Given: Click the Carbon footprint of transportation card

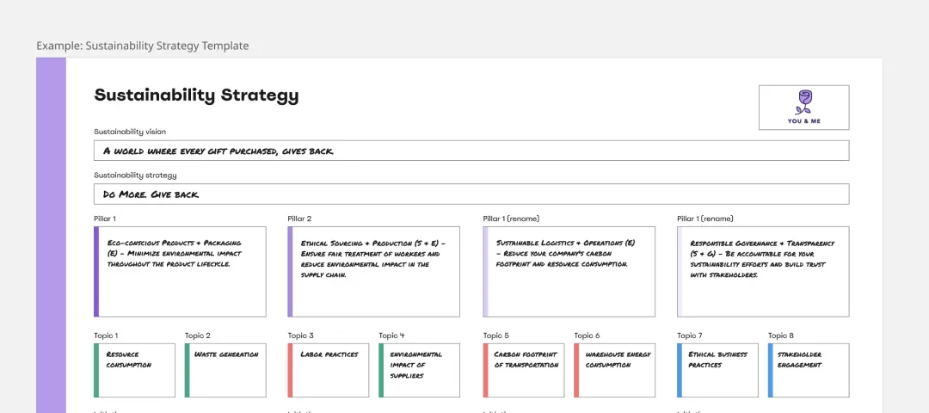Looking at the screenshot, I should [524, 370].
